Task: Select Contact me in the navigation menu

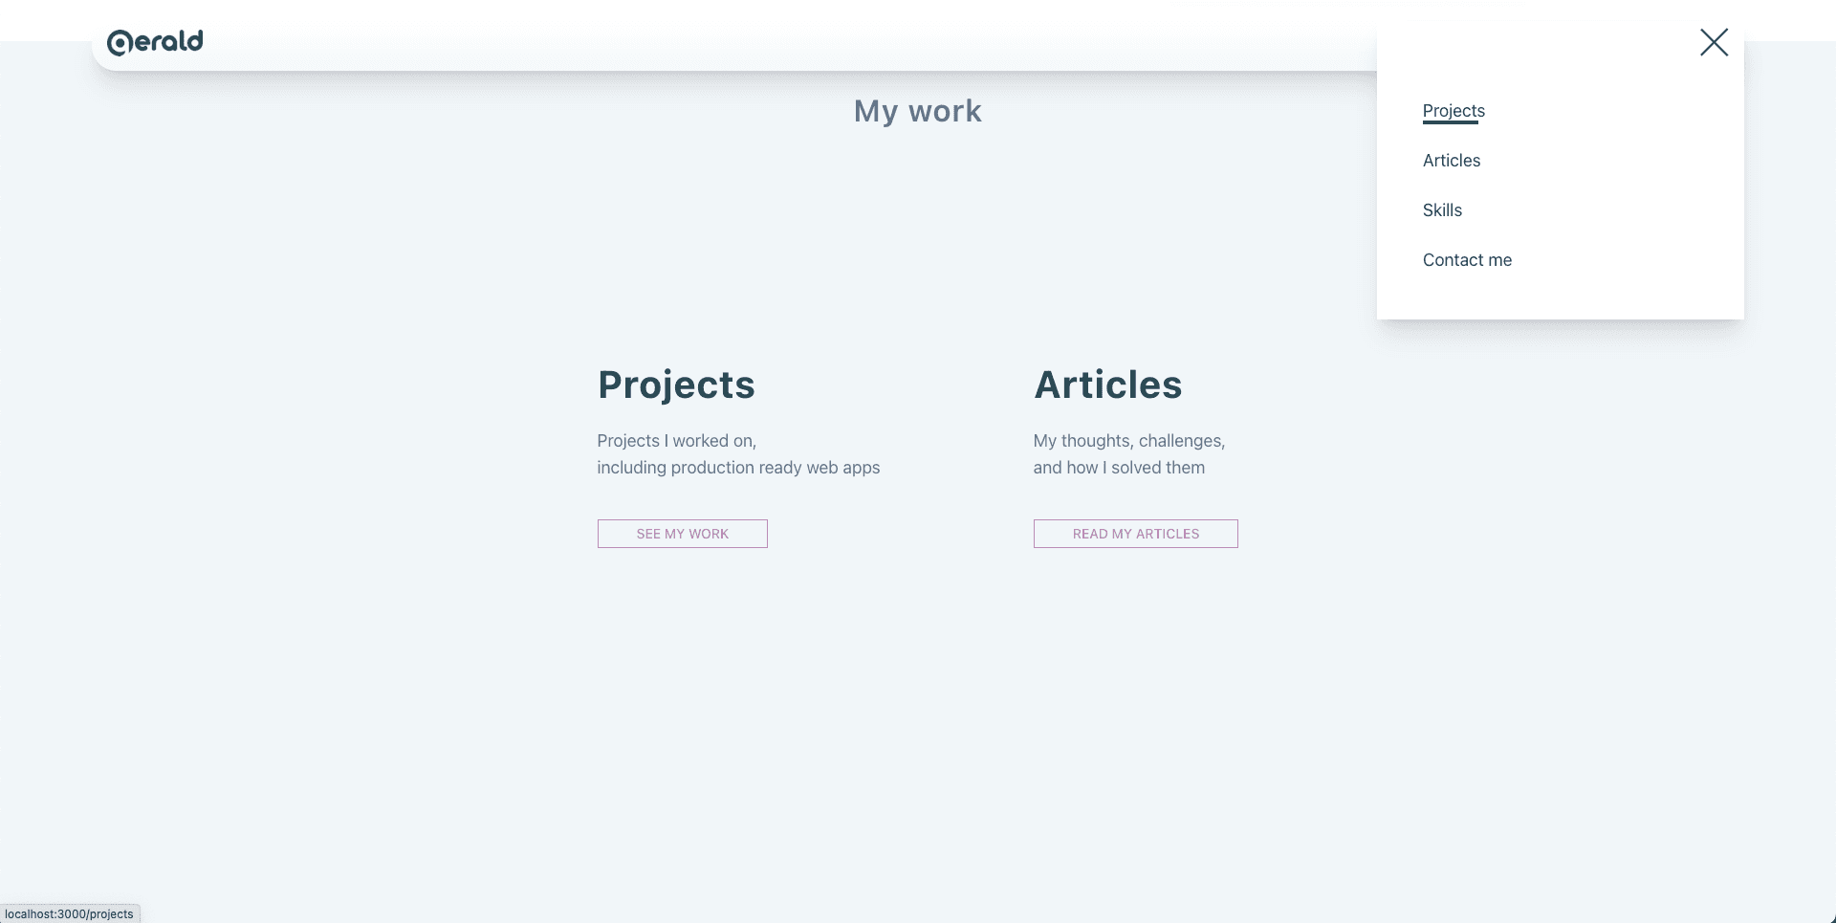Action: coord(1467,260)
